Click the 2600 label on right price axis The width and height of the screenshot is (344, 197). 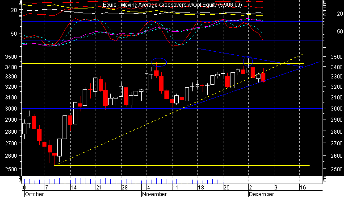336,156
